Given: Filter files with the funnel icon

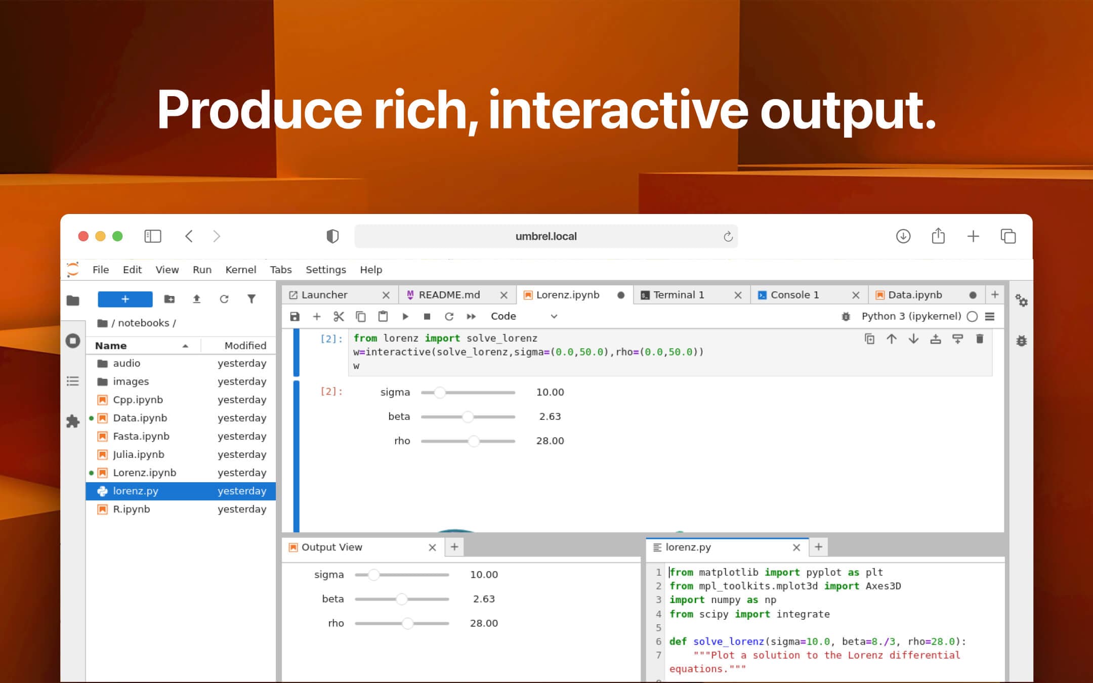Looking at the screenshot, I should [251, 299].
